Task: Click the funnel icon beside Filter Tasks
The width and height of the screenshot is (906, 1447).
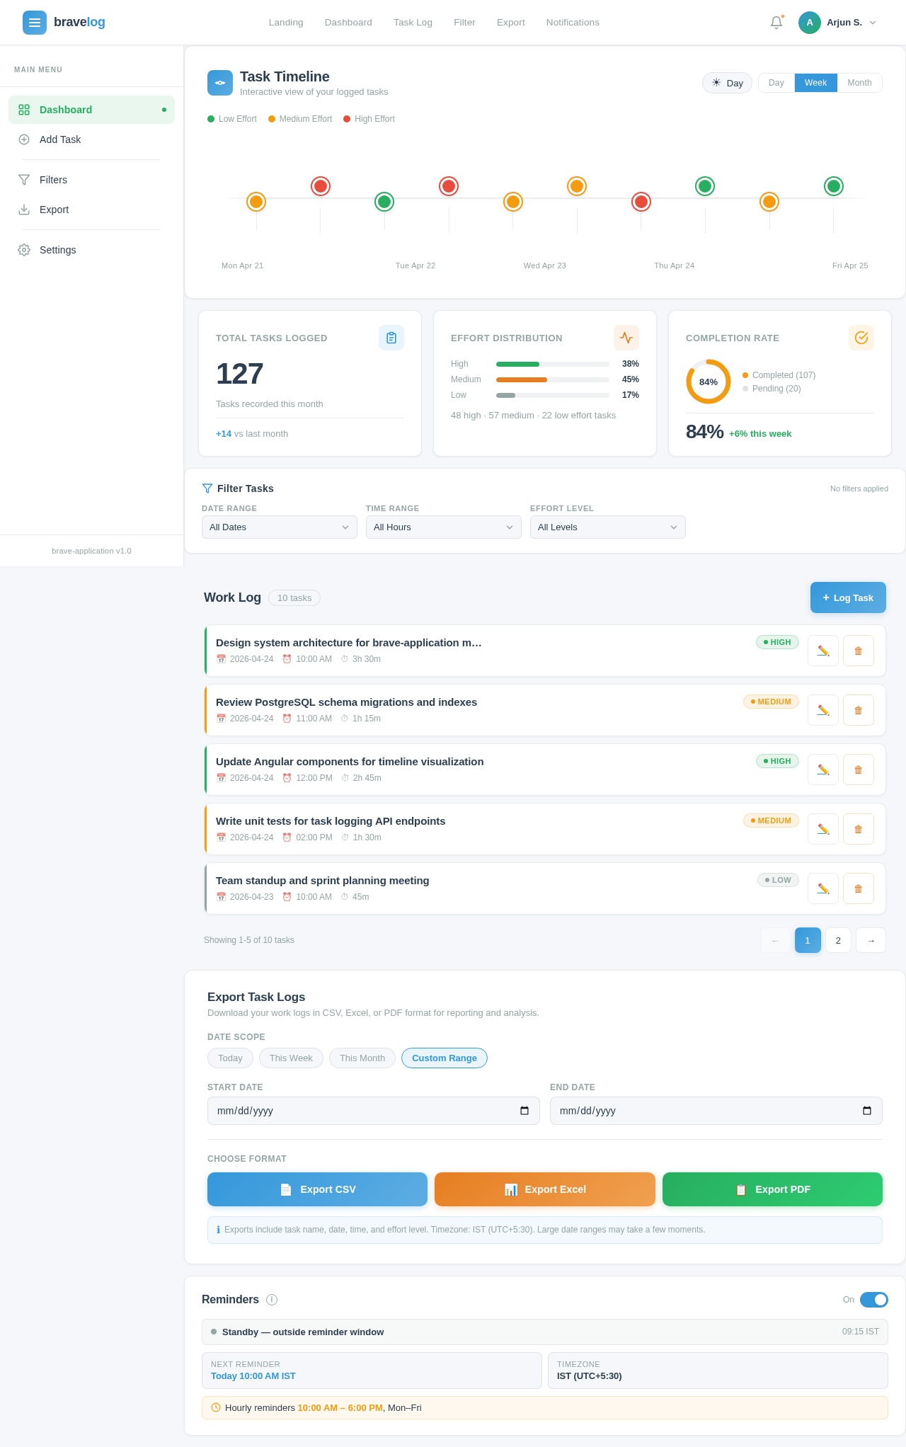Action: (x=207, y=488)
